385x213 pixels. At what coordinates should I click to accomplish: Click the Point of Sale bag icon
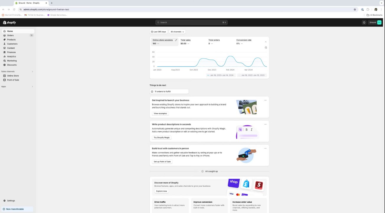[x=4, y=80]
